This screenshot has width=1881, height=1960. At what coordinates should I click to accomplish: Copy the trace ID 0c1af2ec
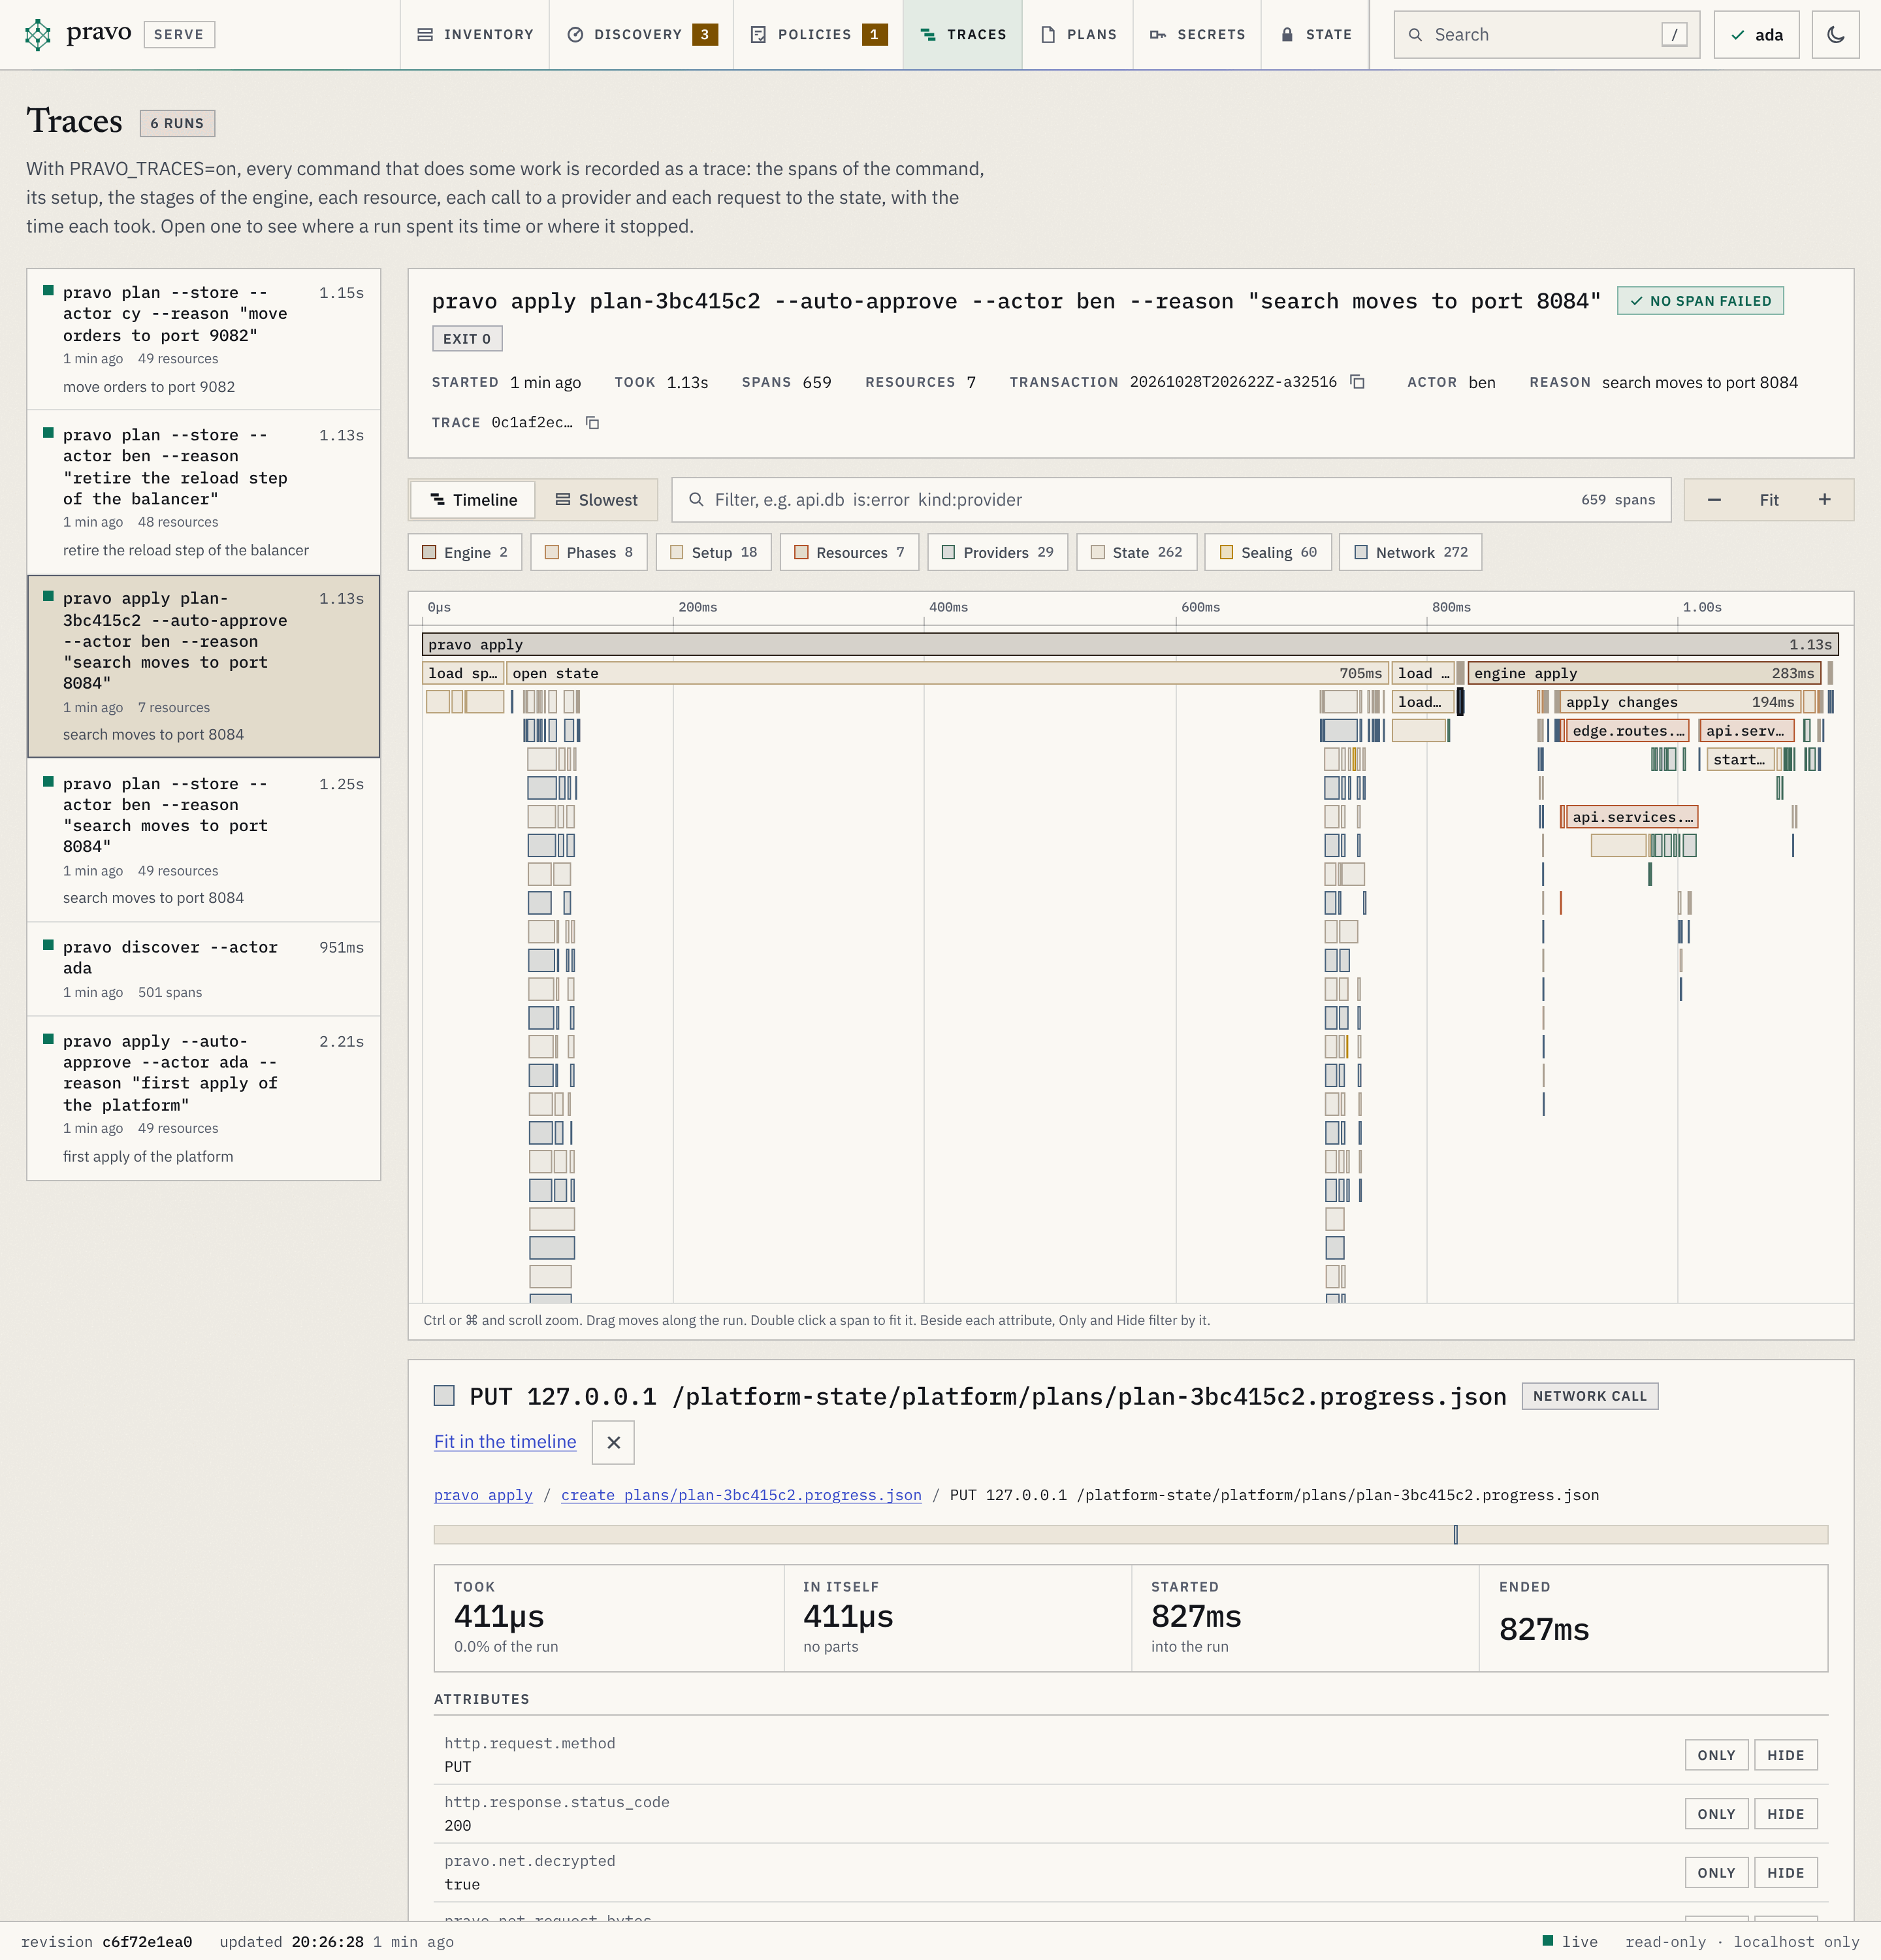(592, 423)
